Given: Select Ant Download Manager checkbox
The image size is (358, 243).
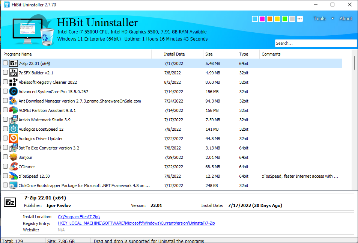Looking at the screenshot, I should point(6,101).
